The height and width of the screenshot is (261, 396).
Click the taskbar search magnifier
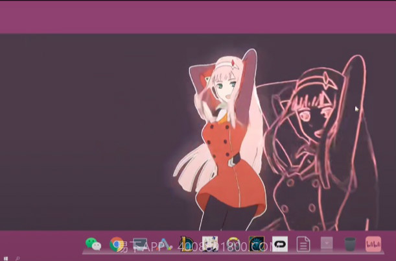pos(17,258)
